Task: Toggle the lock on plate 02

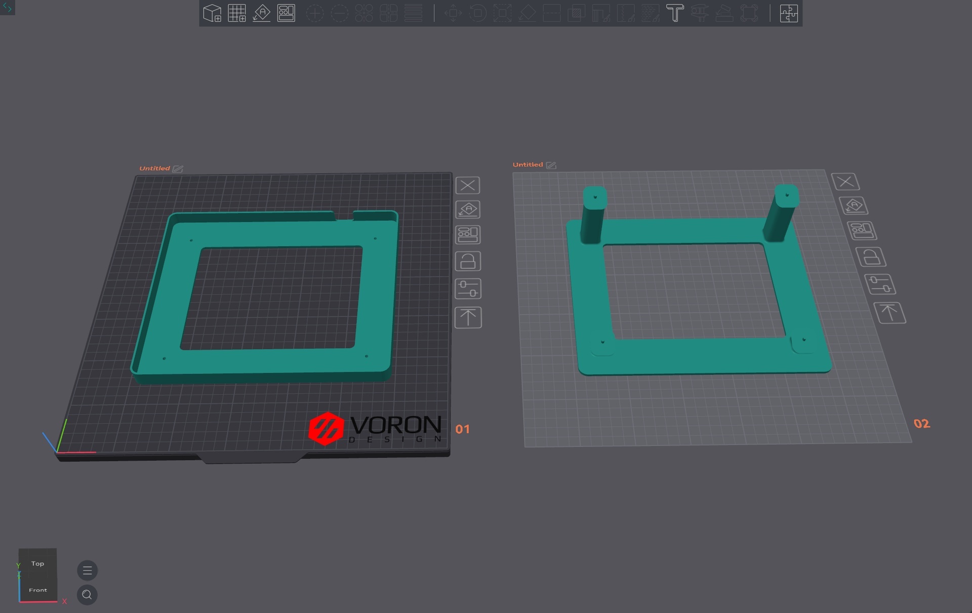Action: coord(871,257)
